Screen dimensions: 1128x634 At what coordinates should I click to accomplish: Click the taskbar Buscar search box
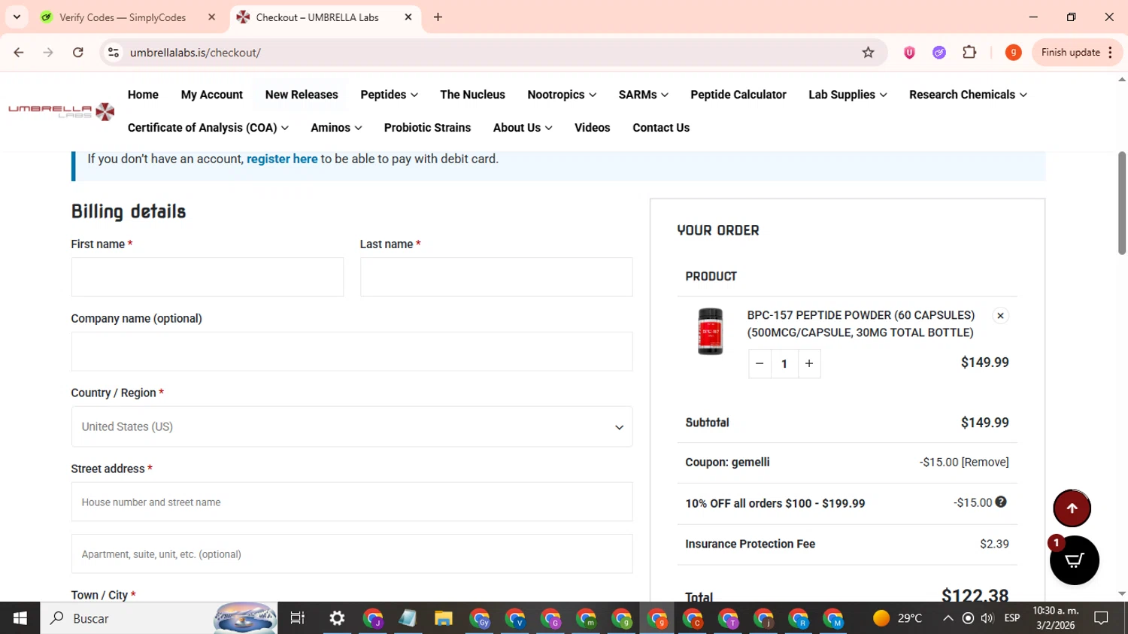click(159, 618)
